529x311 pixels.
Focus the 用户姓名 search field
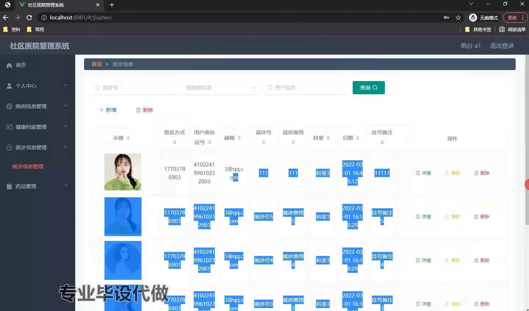(307, 88)
